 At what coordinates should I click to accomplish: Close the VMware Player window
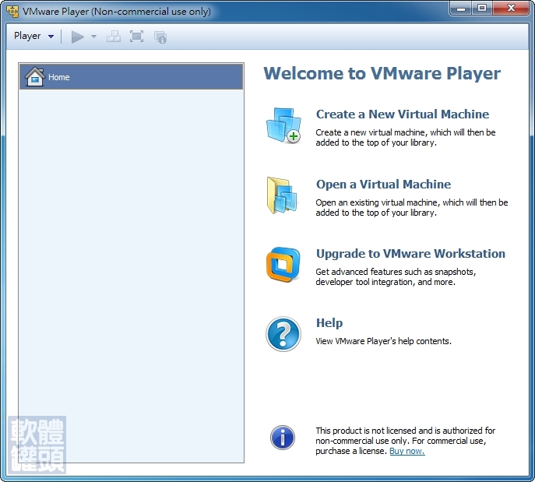(510, 9)
